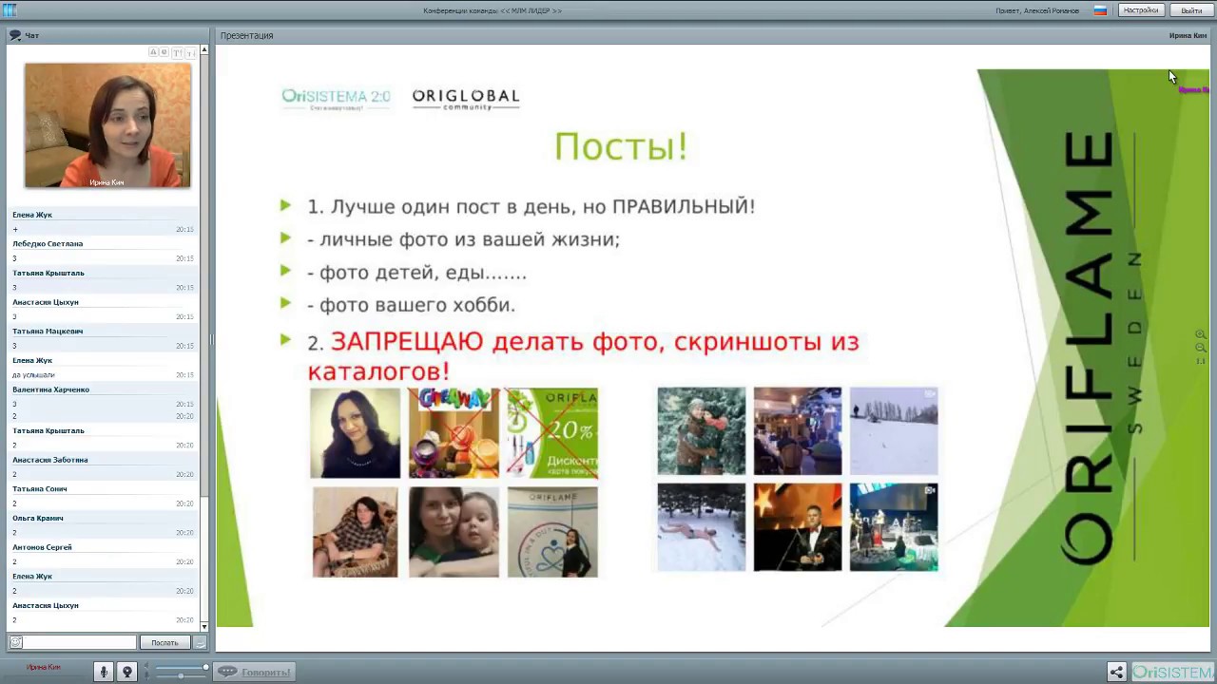Click the chat message input field

(x=80, y=642)
